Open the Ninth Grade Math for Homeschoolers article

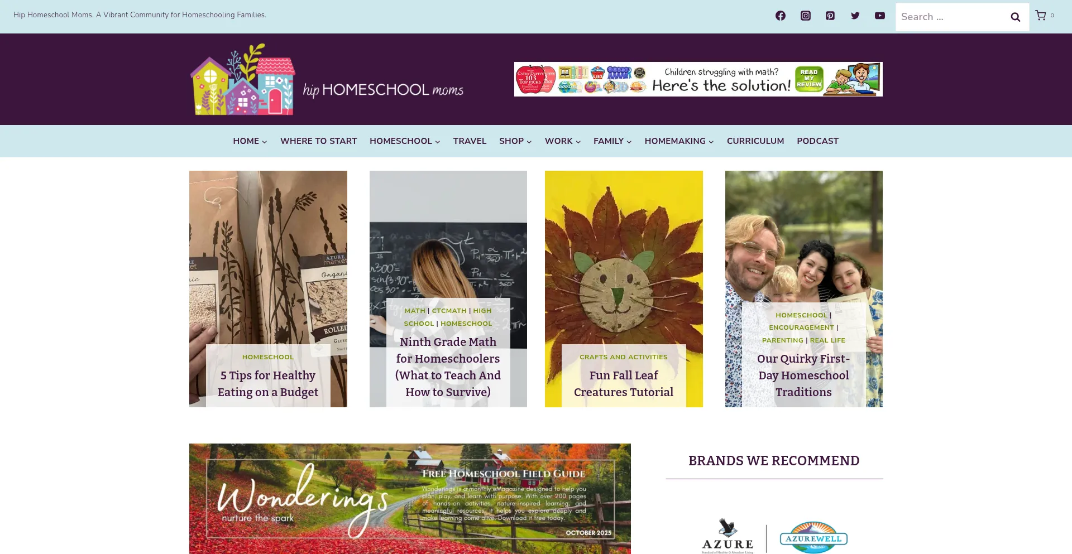coord(448,367)
